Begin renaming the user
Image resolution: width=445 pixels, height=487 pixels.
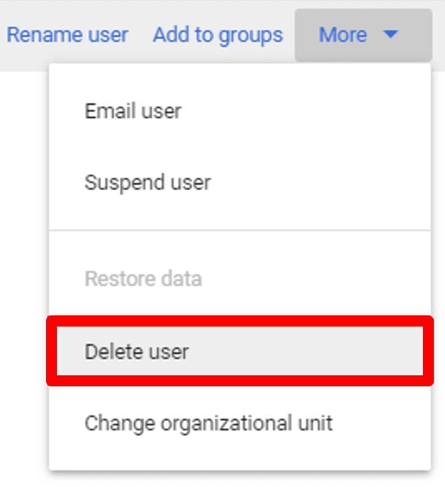[x=67, y=35]
